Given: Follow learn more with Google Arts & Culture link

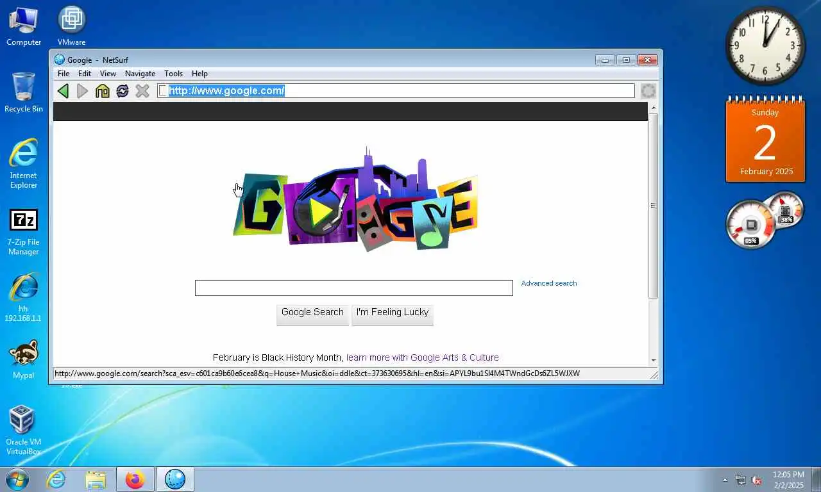Looking at the screenshot, I should 422,357.
